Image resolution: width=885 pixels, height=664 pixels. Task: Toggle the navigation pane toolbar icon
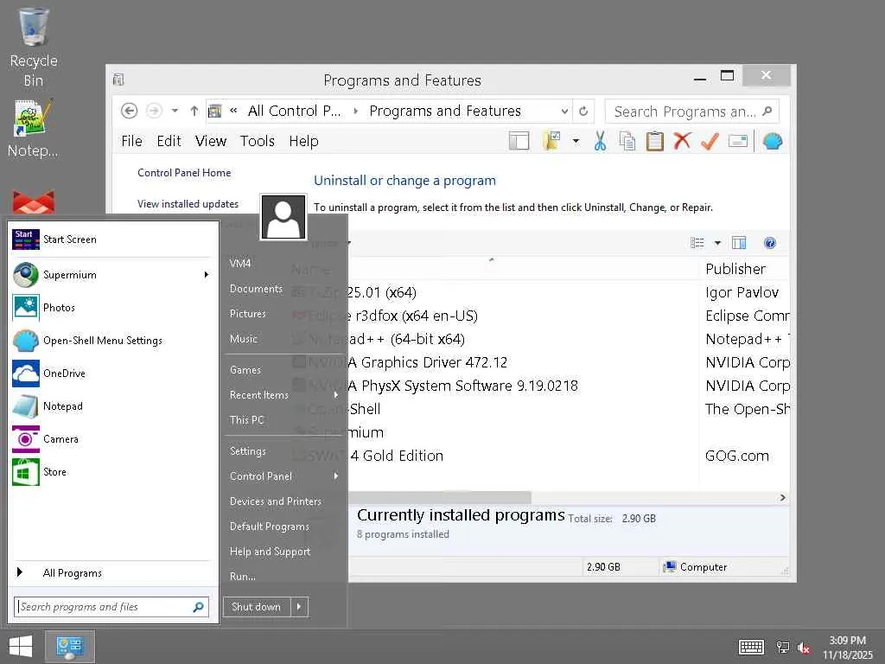click(x=519, y=141)
